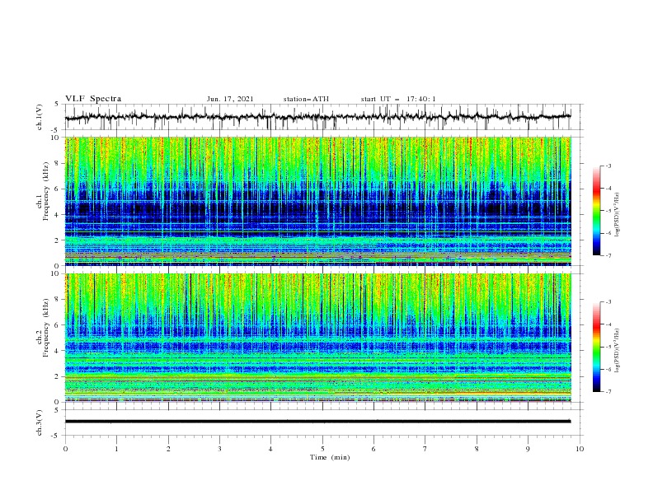Click time axis tick label "3"

pyautogui.click(x=219, y=449)
